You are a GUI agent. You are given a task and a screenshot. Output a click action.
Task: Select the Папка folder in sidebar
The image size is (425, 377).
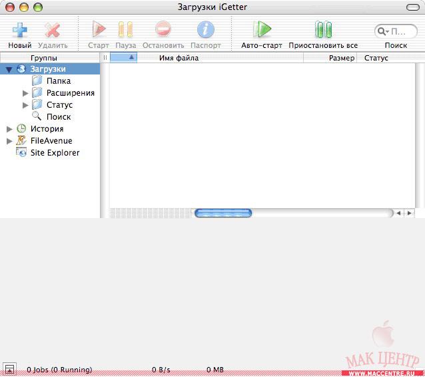(x=51, y=81)
